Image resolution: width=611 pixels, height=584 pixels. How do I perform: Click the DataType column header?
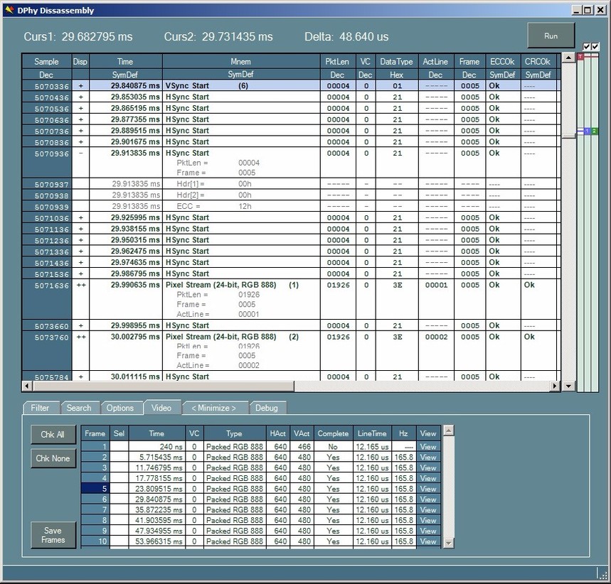click(397, 62)
